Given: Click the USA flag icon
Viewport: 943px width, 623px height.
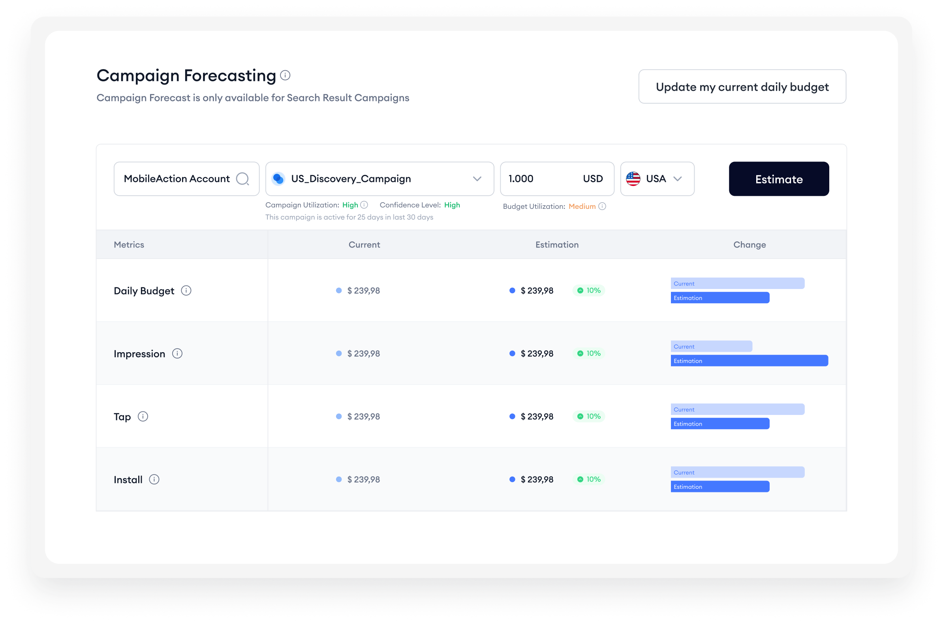Looking at the screenshot, I should coord(633,179).
